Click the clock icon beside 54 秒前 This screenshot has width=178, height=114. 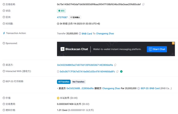[x=58, y=24]
